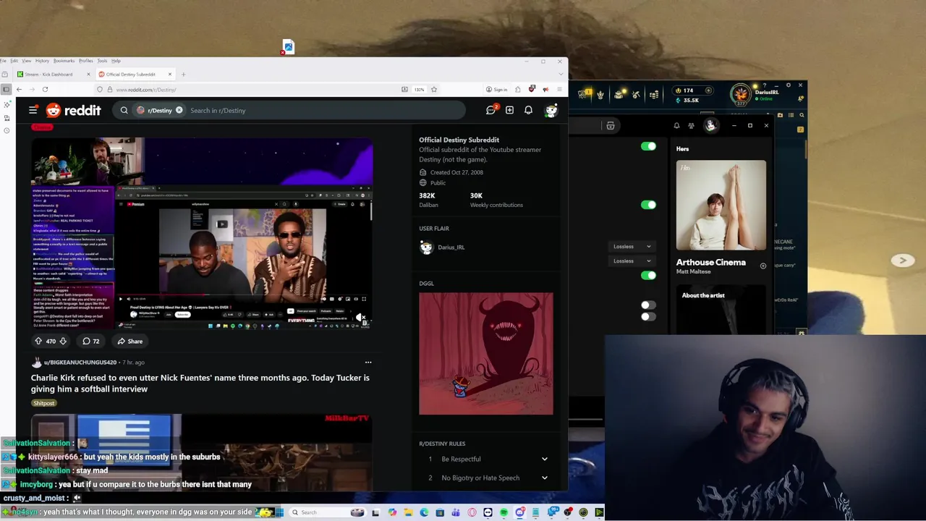Open Spotify from taskbar
Viewport: 926px width, 521px height.
pyautogui.click(x=504, y=512)
